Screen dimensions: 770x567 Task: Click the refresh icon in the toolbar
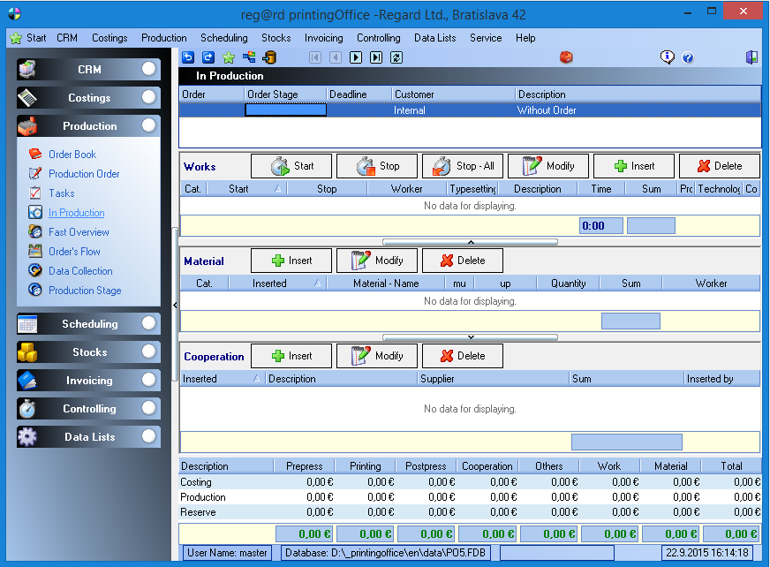click(x=396, y=57)
